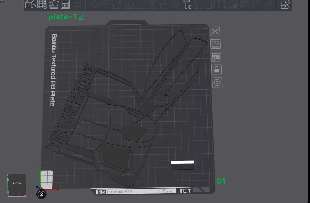Viewport: 310px width, 203px height.
Task: Open the auto-orient tool
Action: [54, 5]
